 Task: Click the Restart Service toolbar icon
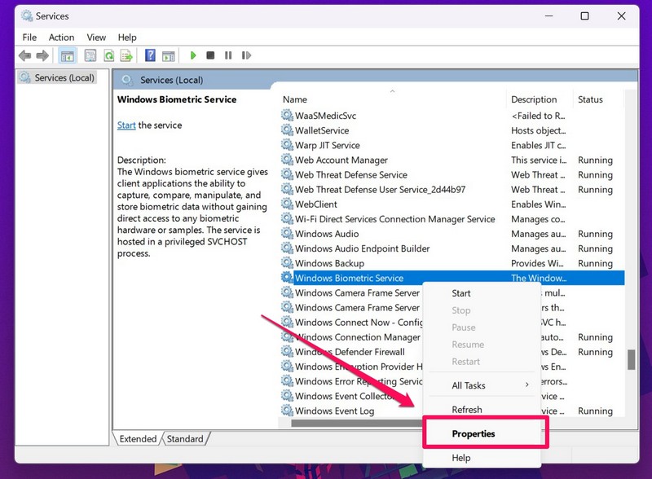(245, 55)
